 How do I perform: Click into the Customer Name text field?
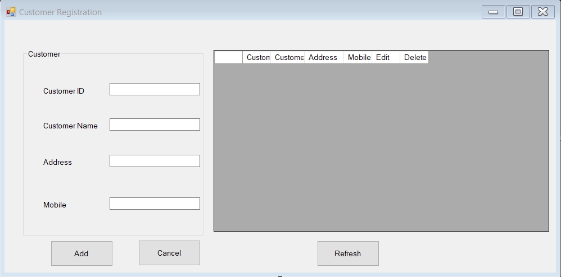coord(155,124)
